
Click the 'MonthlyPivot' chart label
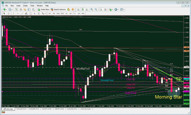click(x=83, y=69)
